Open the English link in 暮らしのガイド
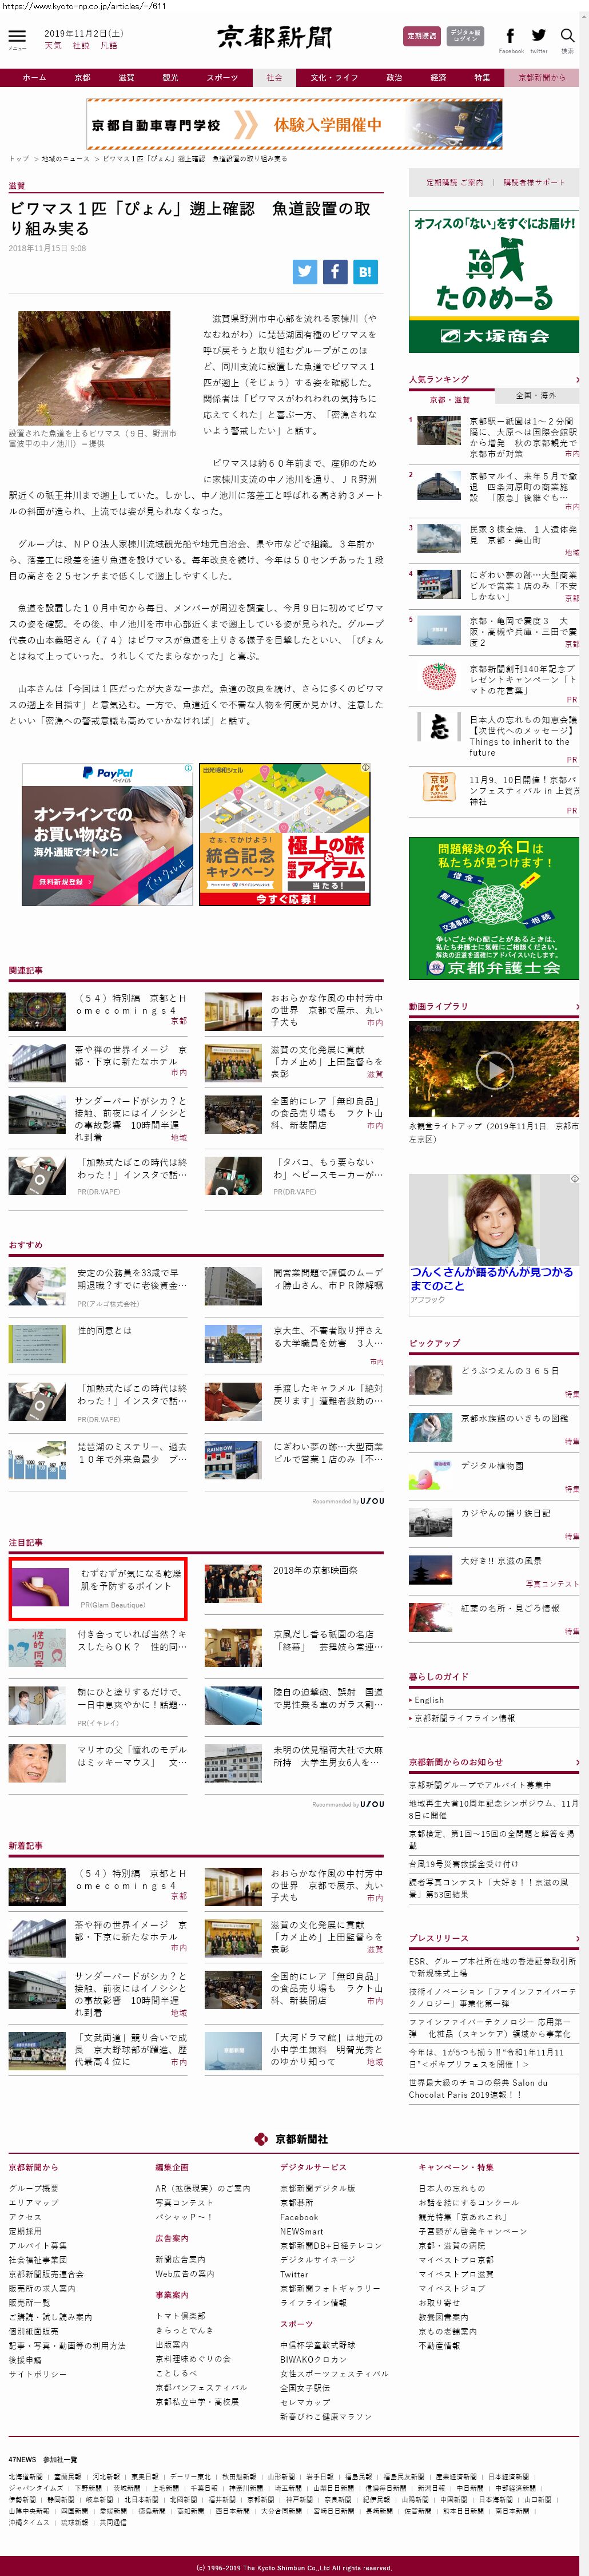Screen dimensions: 589x2576 (x=430, y=1700)
